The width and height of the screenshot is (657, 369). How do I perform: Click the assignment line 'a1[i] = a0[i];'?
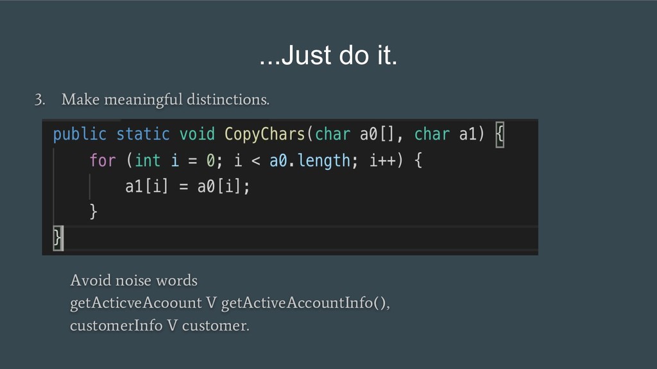click(187, 186)
